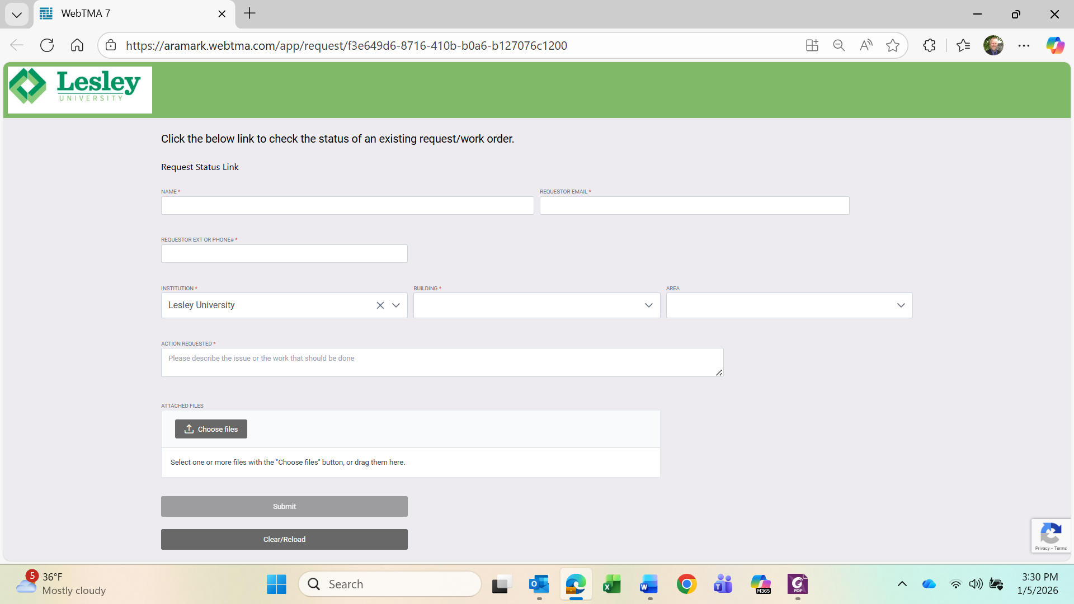
Task: Expand the Institution dropdown arrow
Action: click(x=396, y=305)
